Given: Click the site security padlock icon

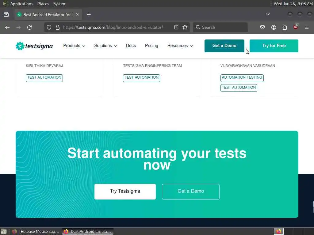Looking at the screenshot, I should tap(58, 27).
